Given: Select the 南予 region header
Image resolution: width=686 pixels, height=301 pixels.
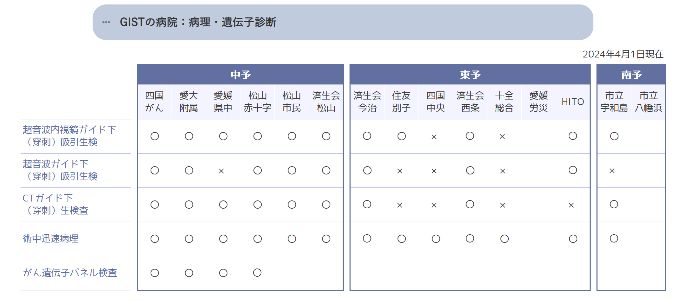Looking at the screenshot, I should click(631, 75).
